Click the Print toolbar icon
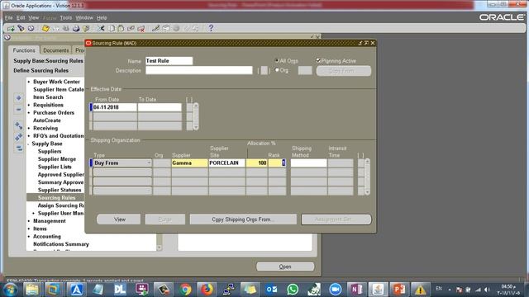 click(x=76, y=29)
